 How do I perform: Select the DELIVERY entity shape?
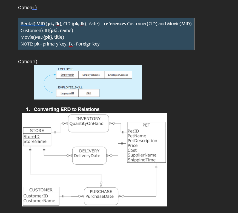pos(89,155)
